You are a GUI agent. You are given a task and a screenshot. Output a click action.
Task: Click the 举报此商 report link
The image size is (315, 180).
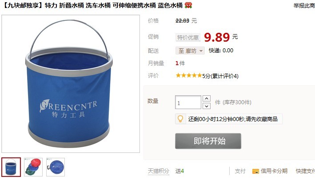pos(304,6)
